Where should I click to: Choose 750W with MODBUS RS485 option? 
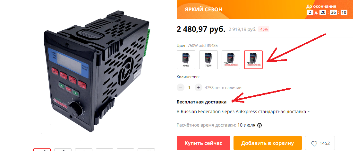tap(253, 59)
